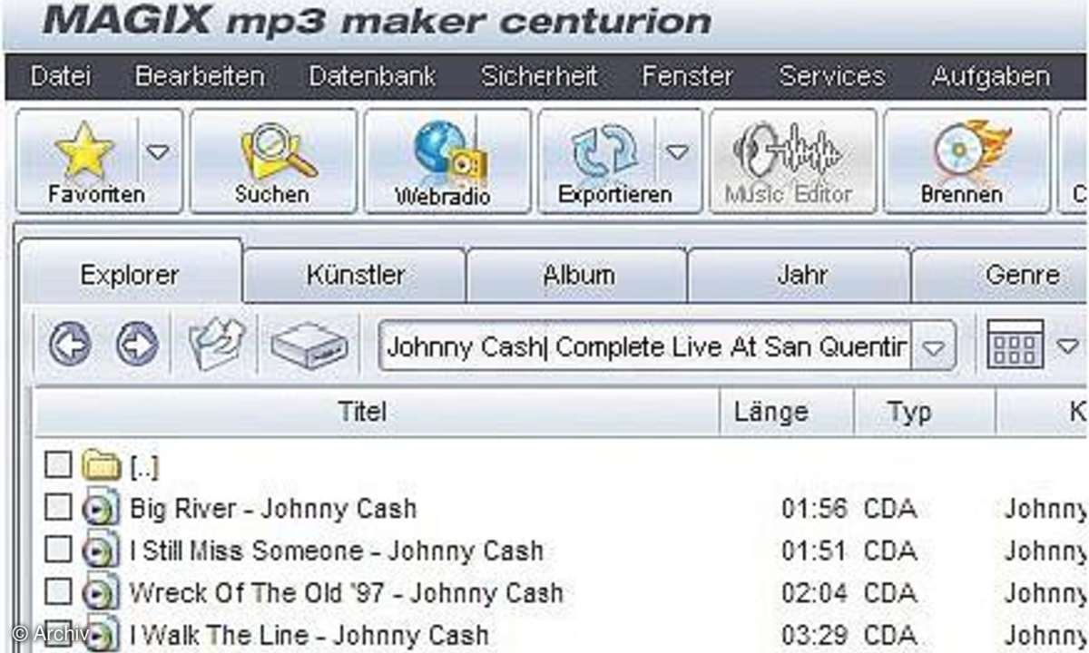Click the Johnny Cash path input field

click(645, 346)
